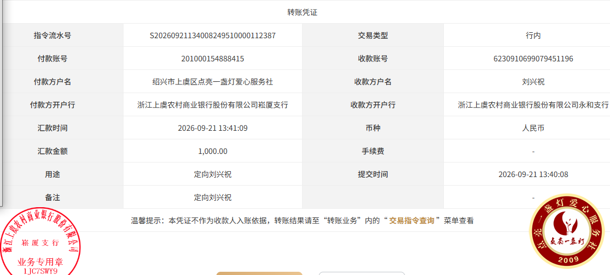Screen dimensions: 610x275
Task: Click the 币种 label
Action: [x=373, y=128]
